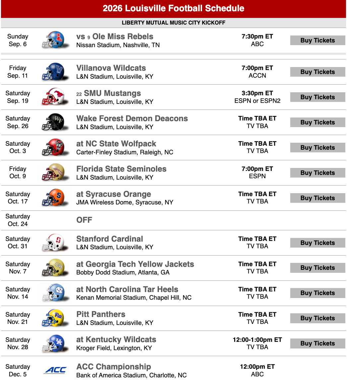The width and height of the screenshot is (347, 383).
Task: Buy Tickets for Stanford Cardinal game
Action: [317, 243]
